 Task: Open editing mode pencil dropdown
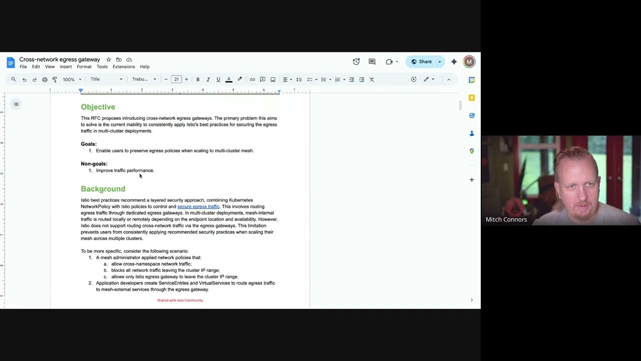point(429,79)
